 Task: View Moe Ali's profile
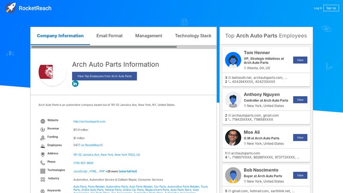(300, 137)
